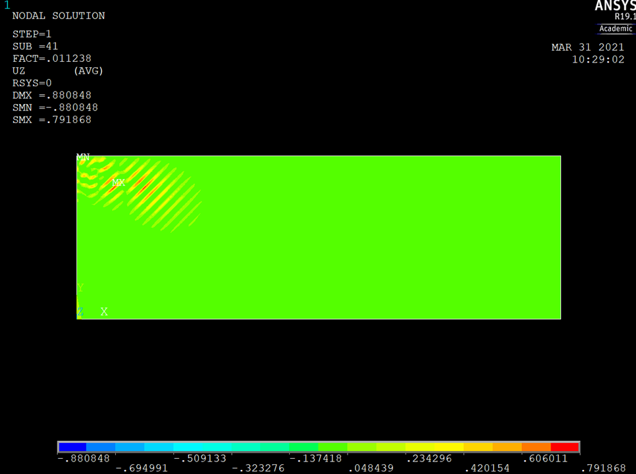Viewport: 636px width, 474px height.
Task: Click the legend value .791868
Action: coord(603,468)
